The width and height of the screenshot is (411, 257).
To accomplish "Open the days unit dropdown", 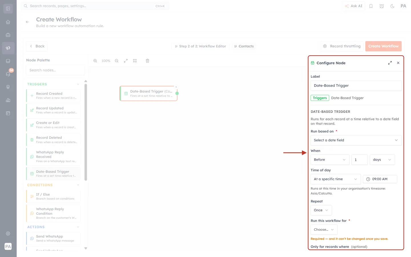I will point(382,160).
